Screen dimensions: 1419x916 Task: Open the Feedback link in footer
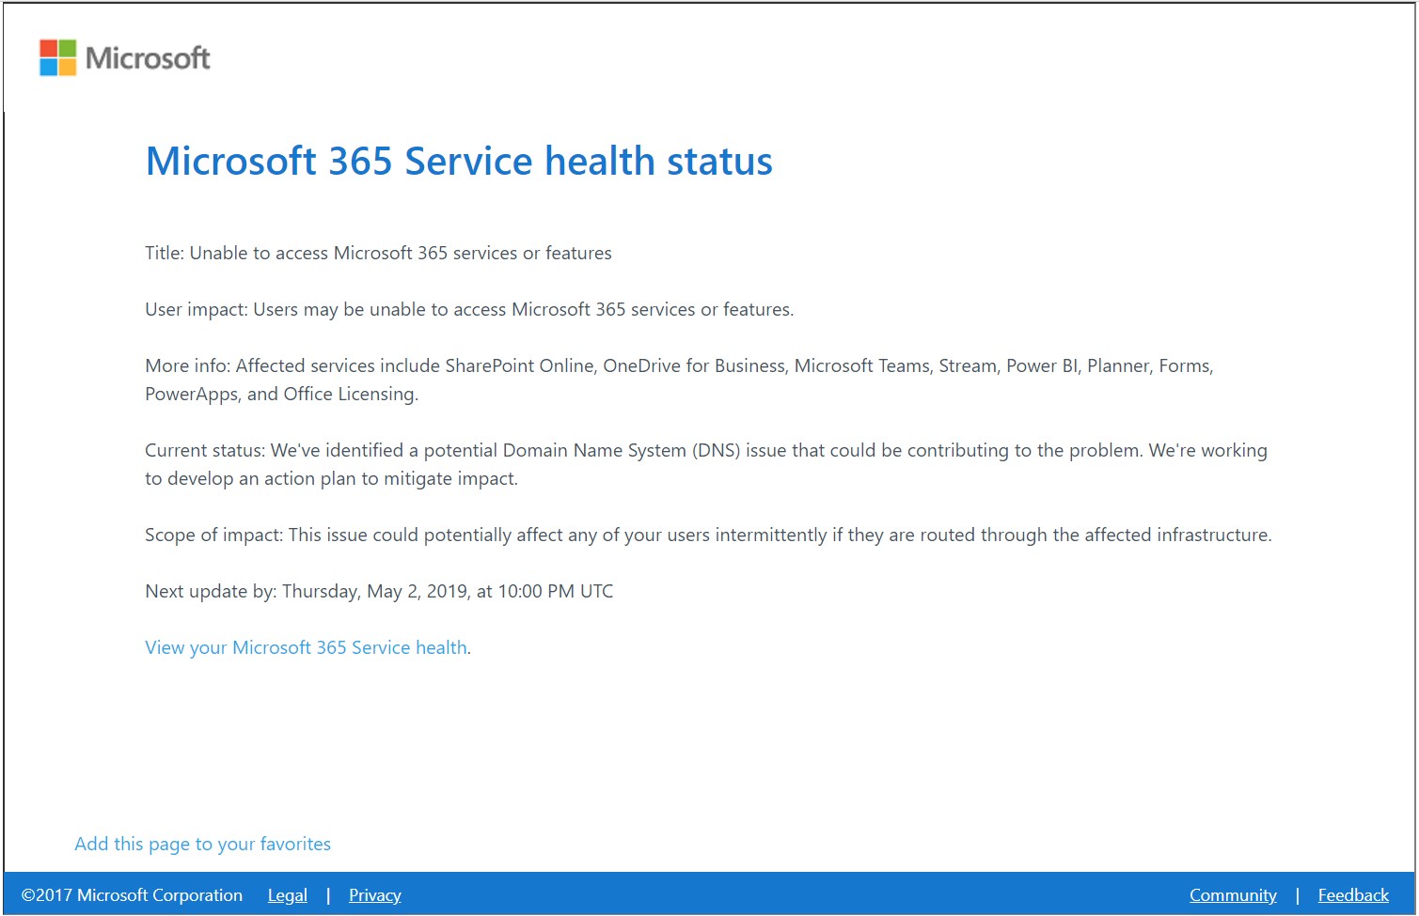(x=1352, y=895)
